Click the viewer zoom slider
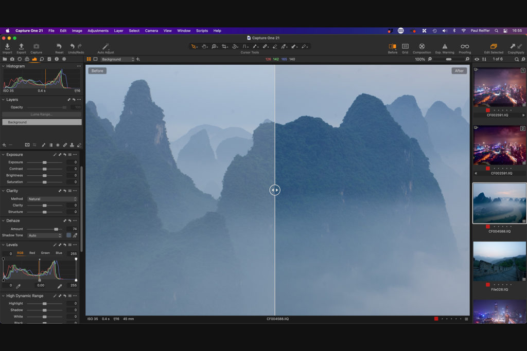 (x=448, y=59)
